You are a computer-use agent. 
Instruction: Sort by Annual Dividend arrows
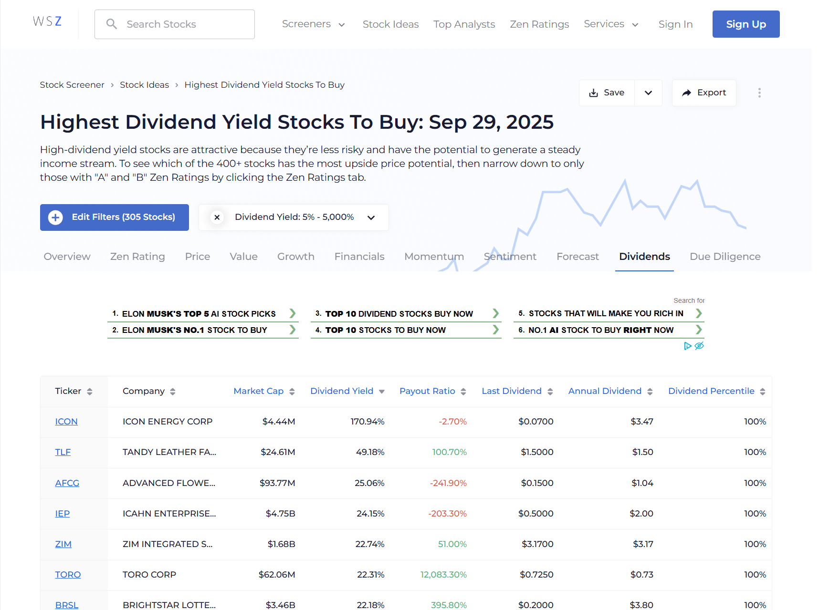point(650,392)
